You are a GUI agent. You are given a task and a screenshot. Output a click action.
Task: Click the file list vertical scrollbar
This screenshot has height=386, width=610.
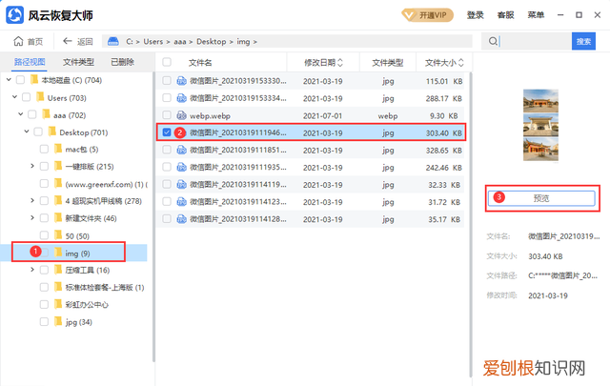click(470, 224)
